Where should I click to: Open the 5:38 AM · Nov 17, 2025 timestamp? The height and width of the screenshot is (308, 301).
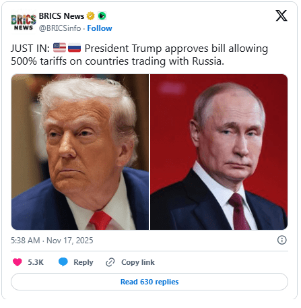(x=52, y=241)
